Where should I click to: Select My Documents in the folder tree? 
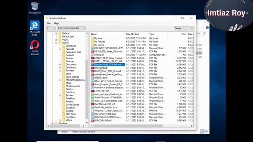[73, 86]
